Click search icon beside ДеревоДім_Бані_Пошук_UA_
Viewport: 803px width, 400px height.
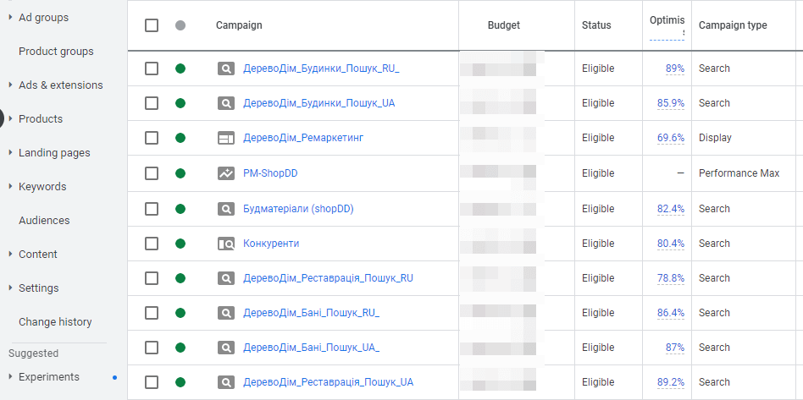[226, 348]
